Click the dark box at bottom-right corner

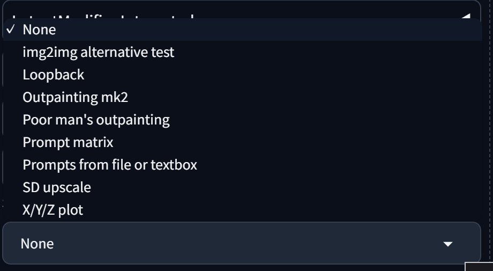point(478,267)
